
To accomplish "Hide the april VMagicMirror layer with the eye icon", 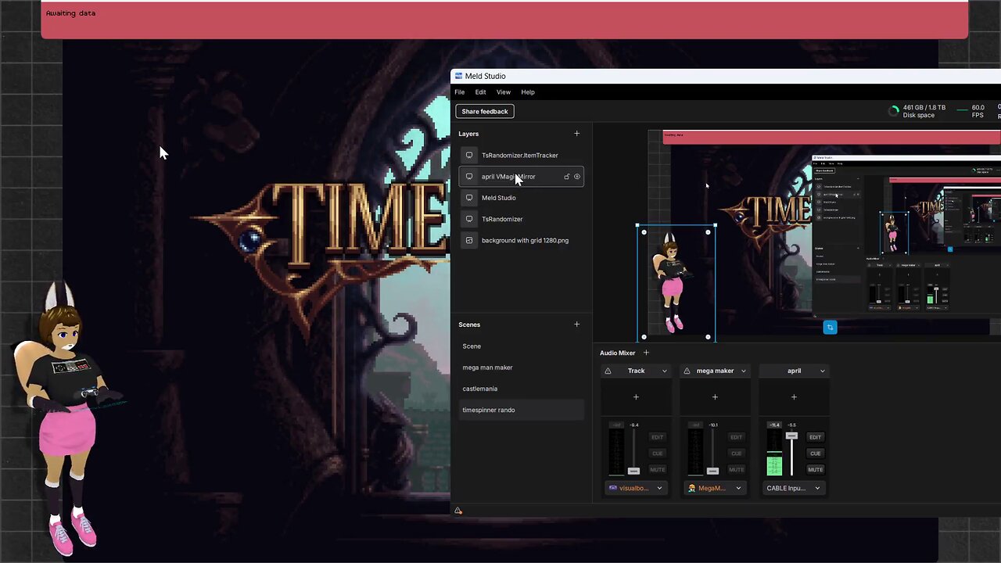I will 577,177.
